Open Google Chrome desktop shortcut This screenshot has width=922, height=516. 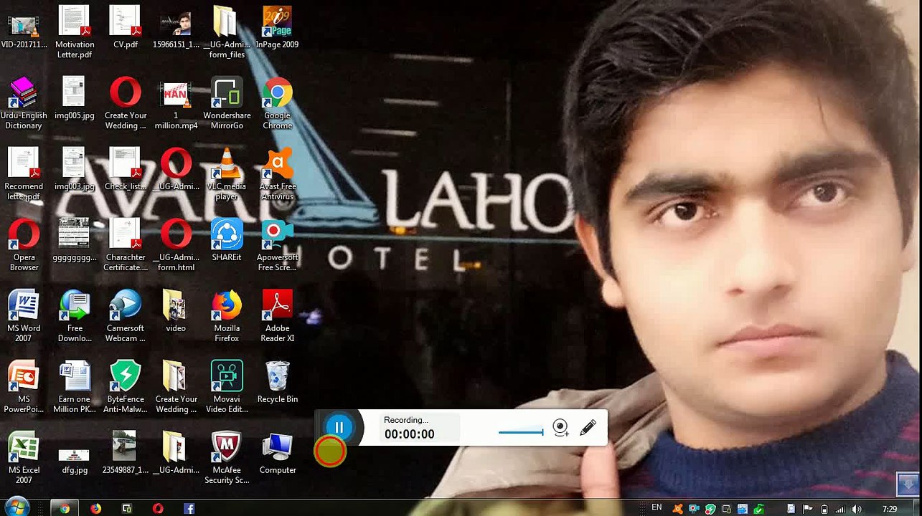tap(277, 105)
